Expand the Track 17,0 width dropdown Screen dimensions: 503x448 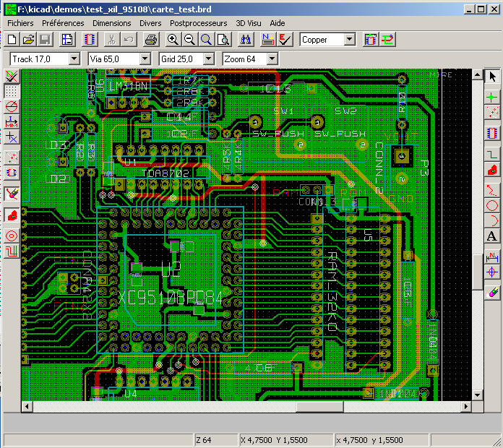[x=74, y=59]
